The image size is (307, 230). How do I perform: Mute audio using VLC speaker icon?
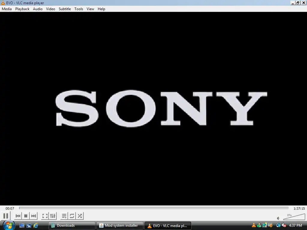pos(278,218)
